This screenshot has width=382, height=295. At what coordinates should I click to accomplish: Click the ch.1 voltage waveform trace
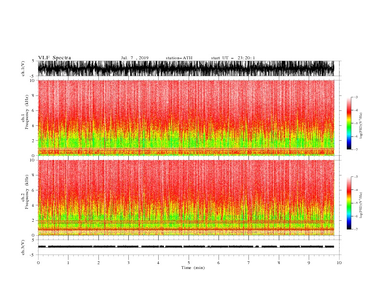tap(186, 68)
